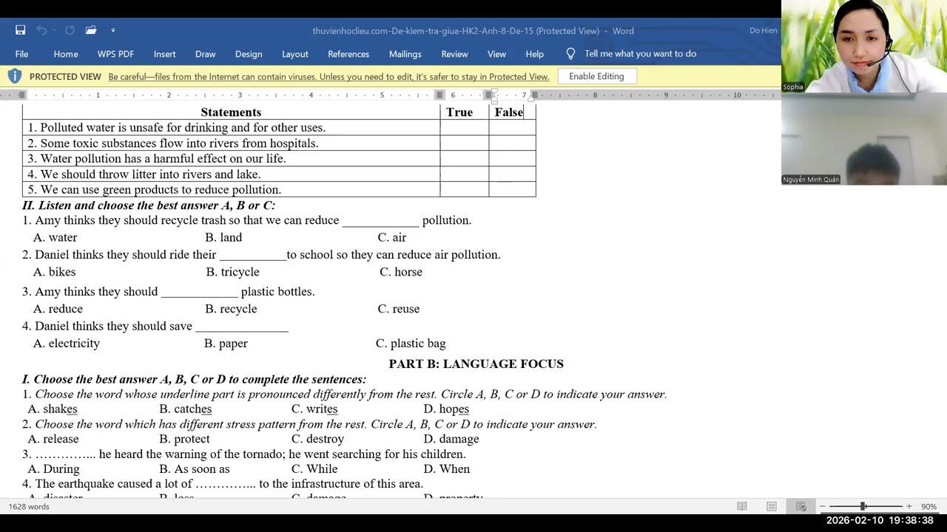Select the Insert tab
The image size is (947, 532).
tap(164, 54)
